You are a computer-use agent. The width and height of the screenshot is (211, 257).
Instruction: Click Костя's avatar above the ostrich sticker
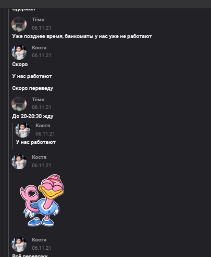tap(19, 161)
